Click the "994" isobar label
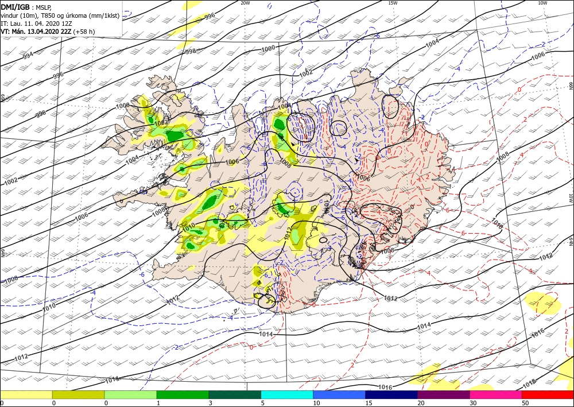The height and width of the screenshot is (407, 574). click(28, 56)
